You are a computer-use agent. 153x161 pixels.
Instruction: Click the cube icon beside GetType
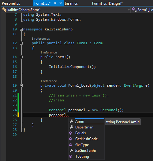71,145
